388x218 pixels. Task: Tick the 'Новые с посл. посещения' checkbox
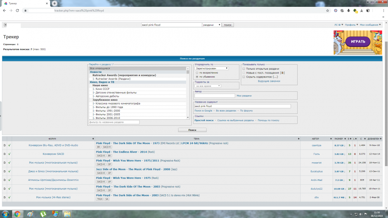[244, 72]
